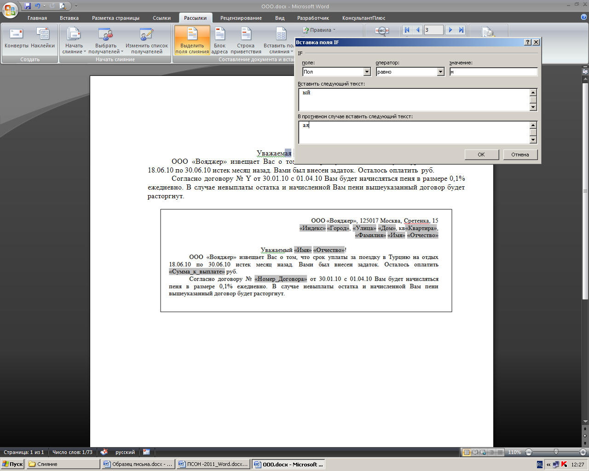Click dialog help question mark button
The image size is (589, 471).
[x=528, y=42]
